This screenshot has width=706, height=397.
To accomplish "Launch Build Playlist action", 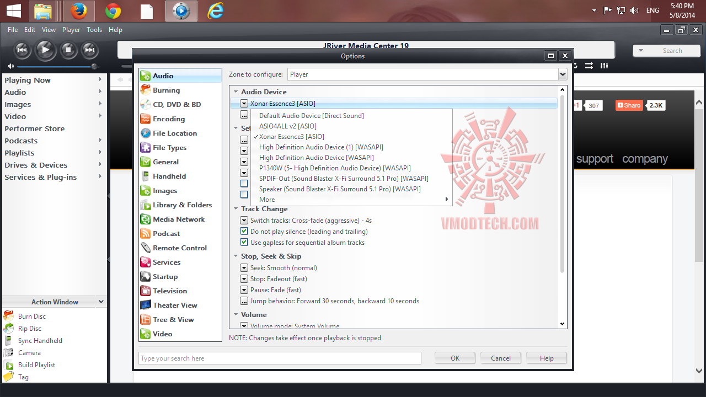I will point(36,364).
